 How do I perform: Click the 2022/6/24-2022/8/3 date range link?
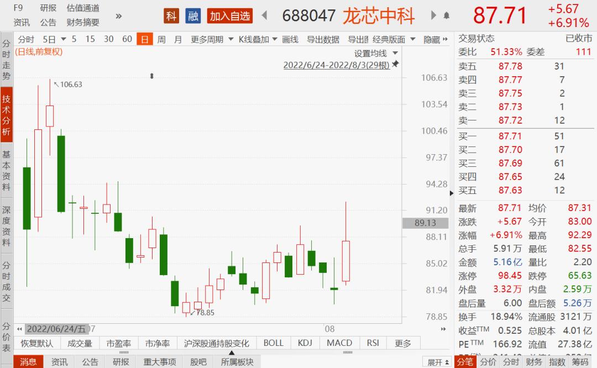[337, 65]
